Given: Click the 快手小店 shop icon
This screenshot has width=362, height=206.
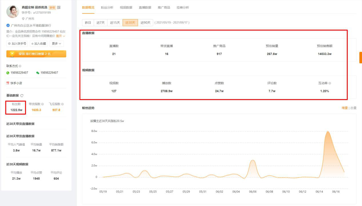Looking at the screenshot, I should point(8,83).
